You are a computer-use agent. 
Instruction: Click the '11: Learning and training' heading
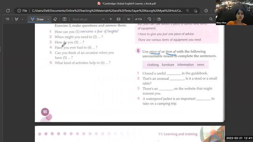[178, 134]
